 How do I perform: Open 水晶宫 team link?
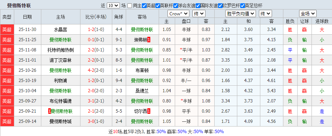61,30
